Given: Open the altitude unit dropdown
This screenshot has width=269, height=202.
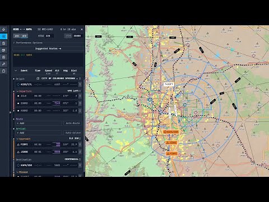Looking at the screenshot, I should (x=68, y=36).
